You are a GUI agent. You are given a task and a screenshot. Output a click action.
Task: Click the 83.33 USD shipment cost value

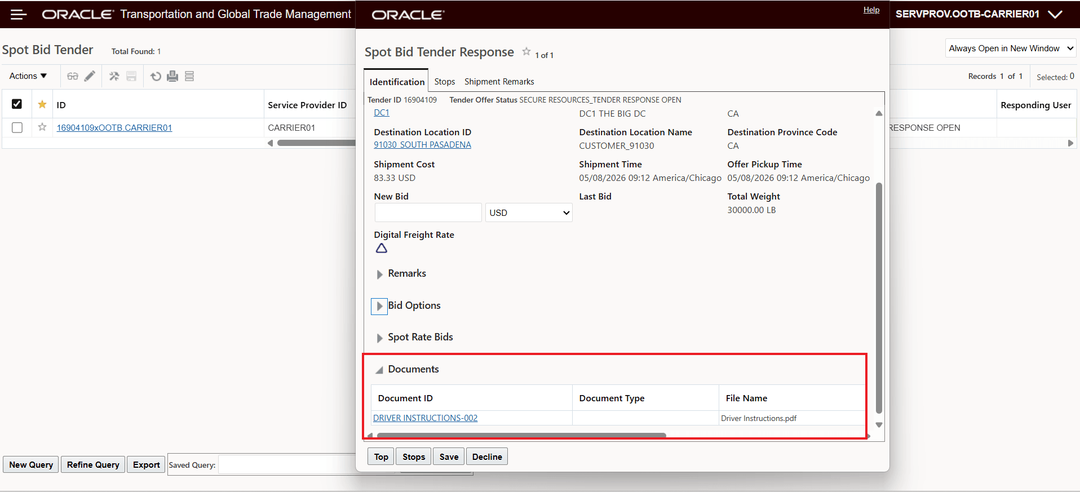[395, 178]
